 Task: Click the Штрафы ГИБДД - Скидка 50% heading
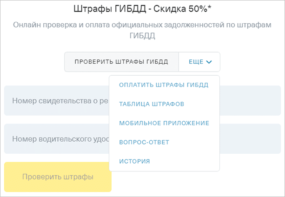click(142, 9)
